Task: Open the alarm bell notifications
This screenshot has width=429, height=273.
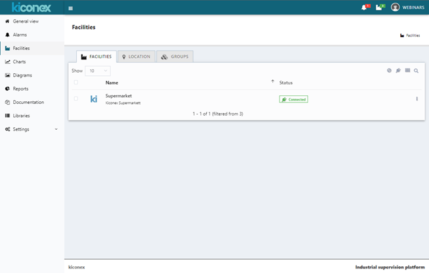Action: click(x=364, y=7)
